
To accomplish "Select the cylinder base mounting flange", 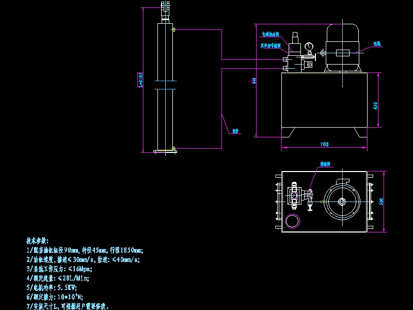I will (165, 151).
